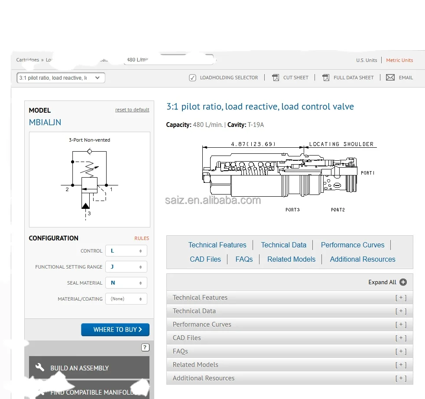
Task: Click the CUT SHEET text link
Action: pyautogui.click(x=296, y=78)
